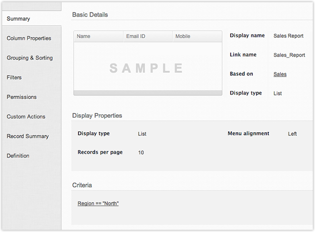The width and height of the screenshot is (315, 232).
Task: Click the List value under Display Properties
Action: (x=142, y=134)
